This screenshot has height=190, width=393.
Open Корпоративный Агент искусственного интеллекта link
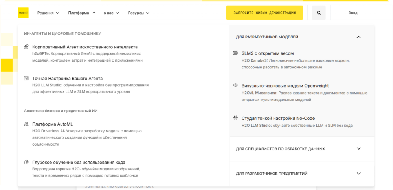tap(85, 47)
